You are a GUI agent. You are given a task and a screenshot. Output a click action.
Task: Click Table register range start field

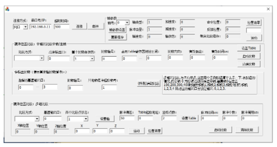(x=129, y=59)
